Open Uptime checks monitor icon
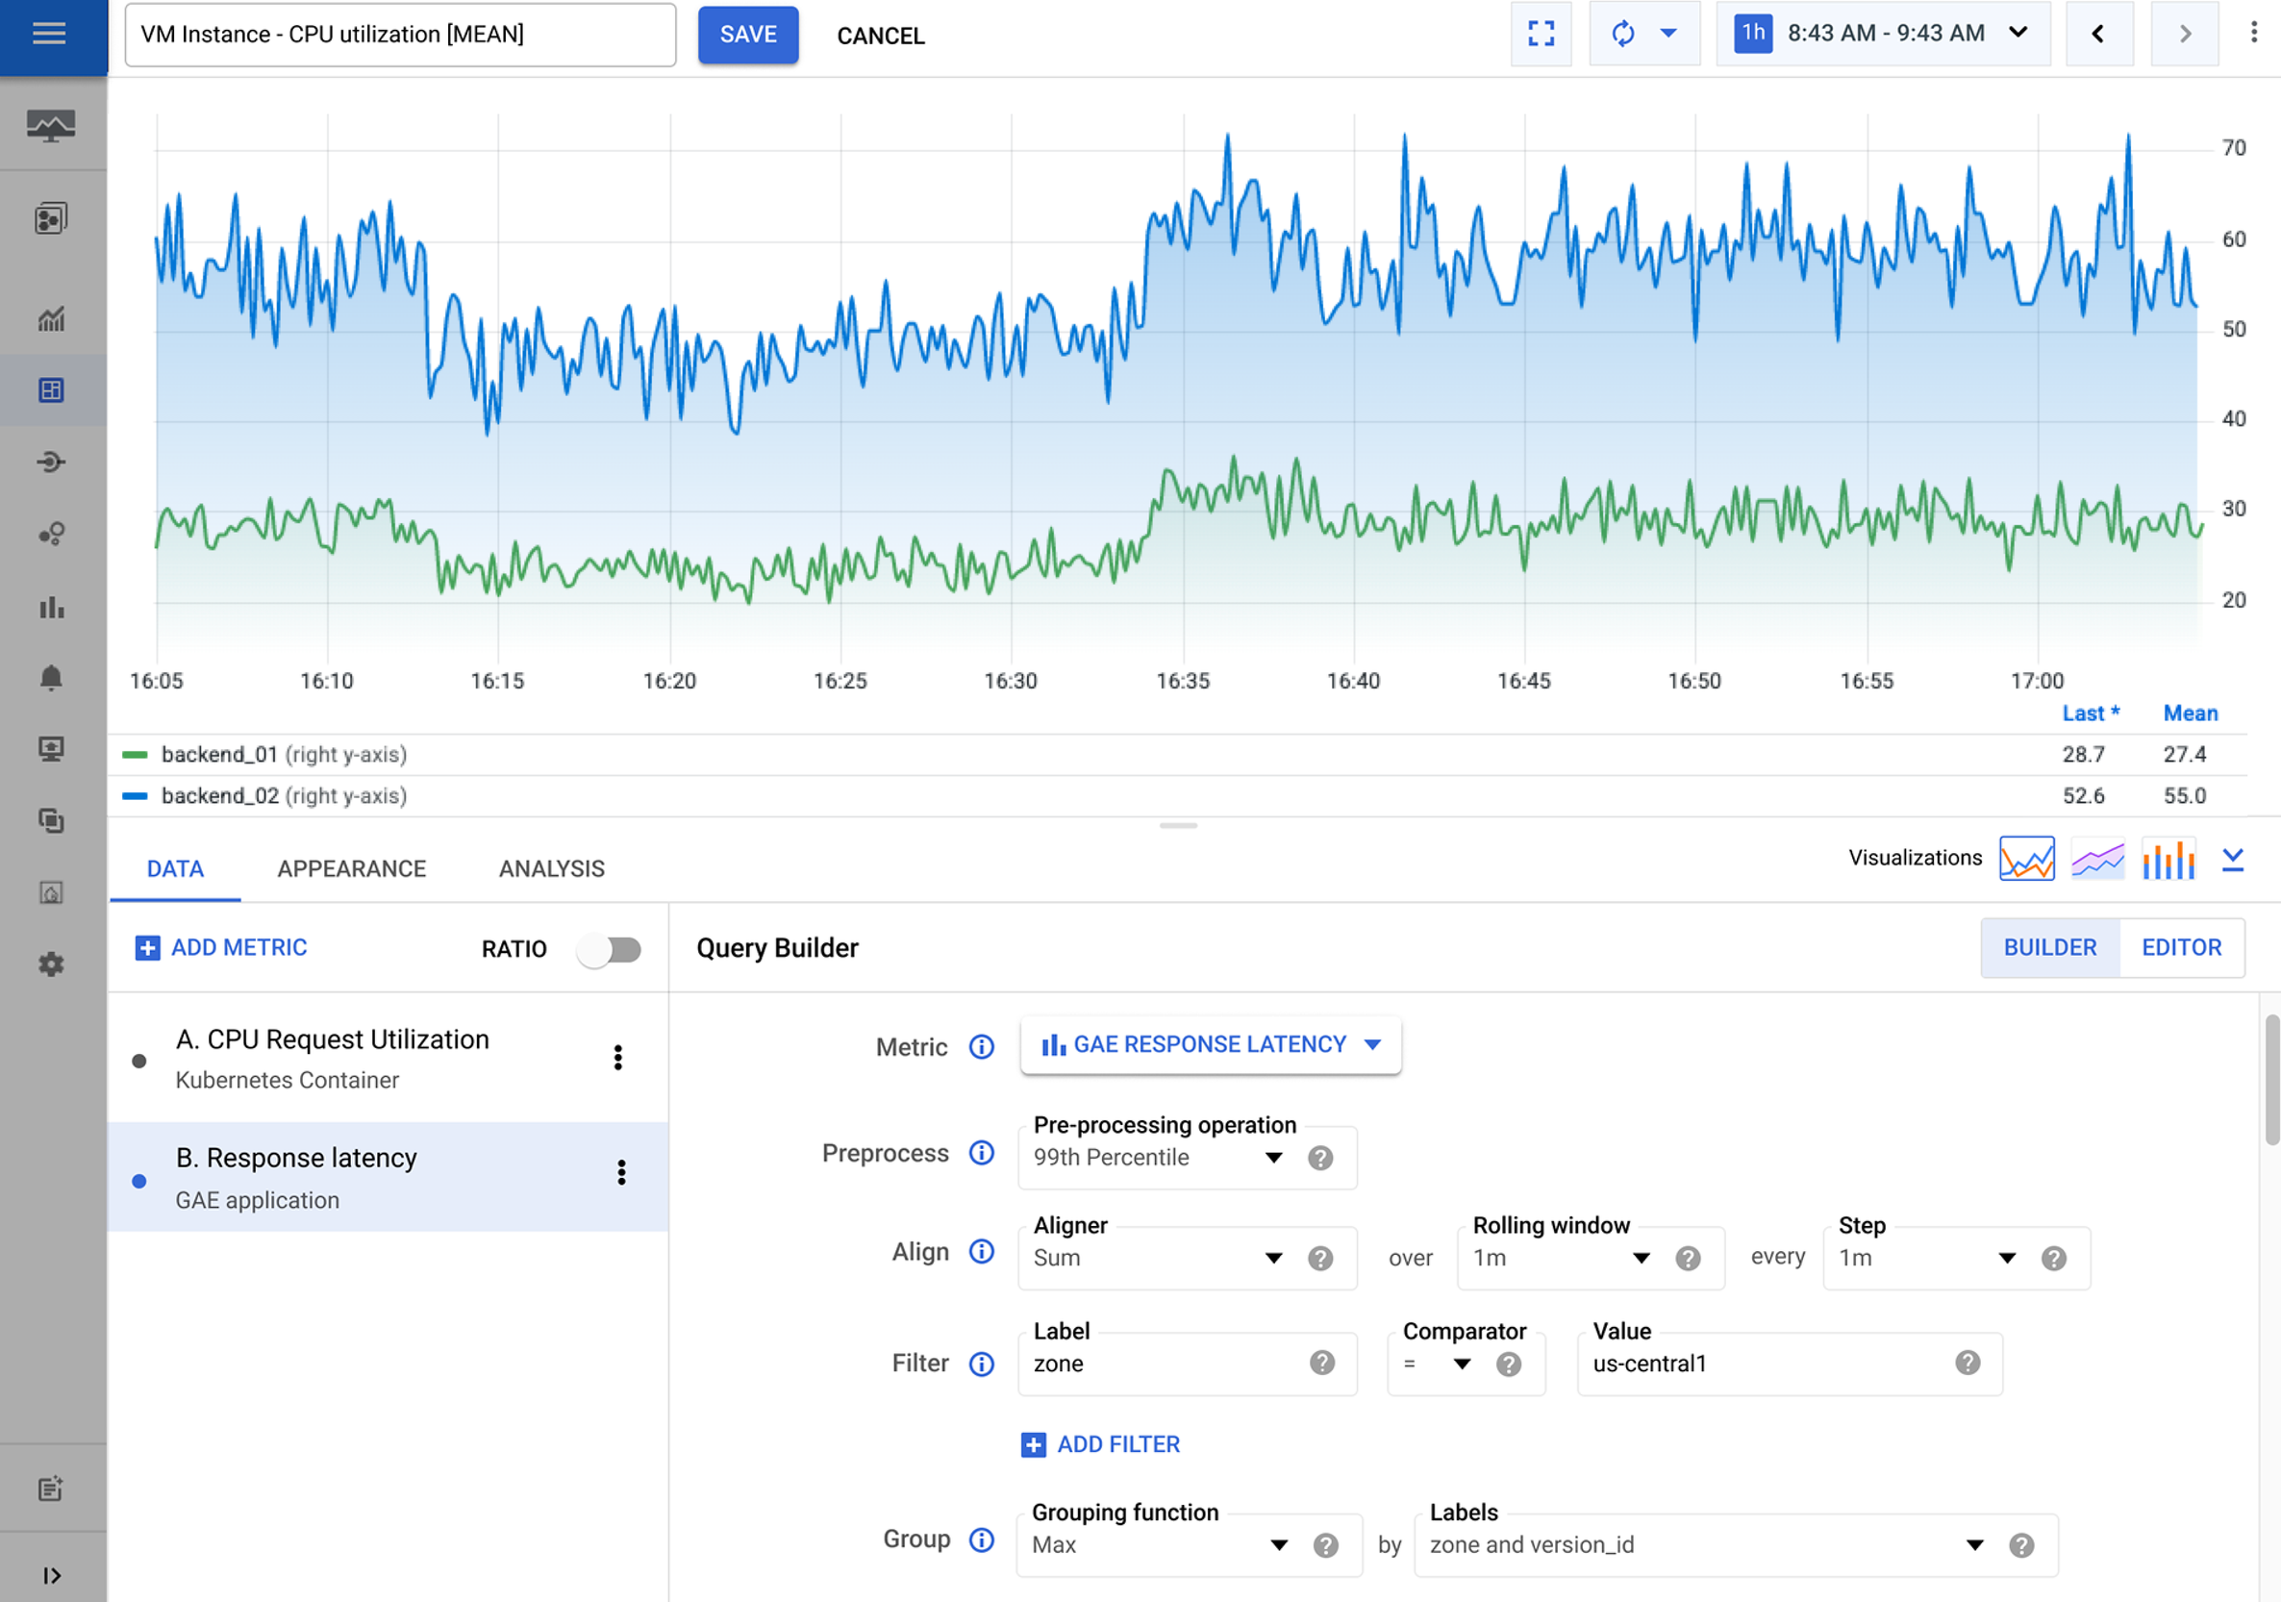2281x1602 pixels. click(52, 749)
